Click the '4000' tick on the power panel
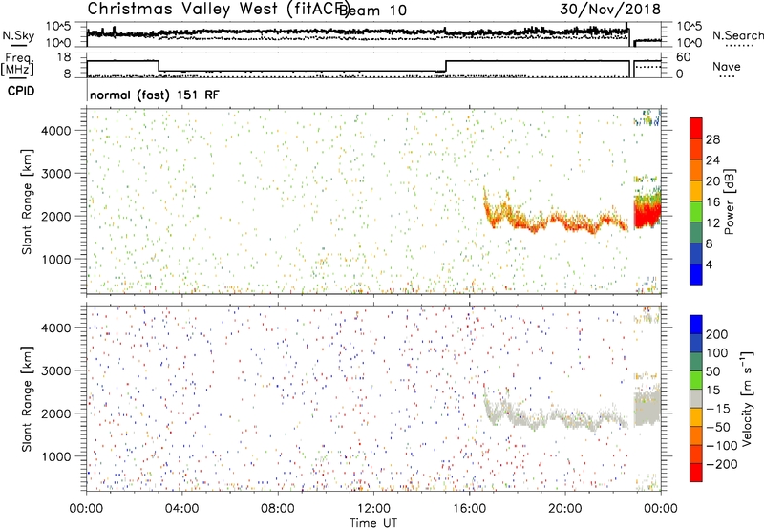This screenshot has width=764, height=529. point(55,131)
